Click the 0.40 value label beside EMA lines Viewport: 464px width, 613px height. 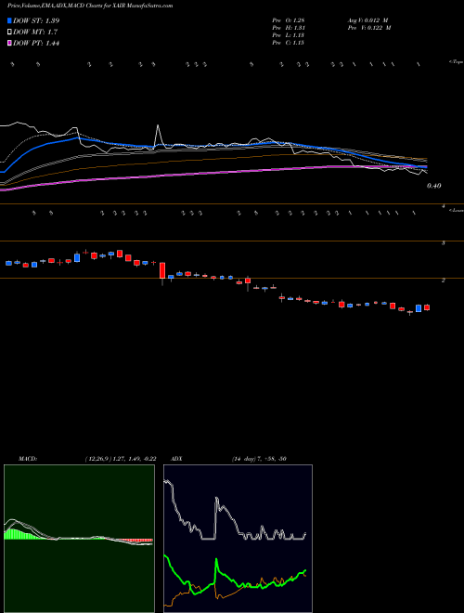(x=434, y=186)
